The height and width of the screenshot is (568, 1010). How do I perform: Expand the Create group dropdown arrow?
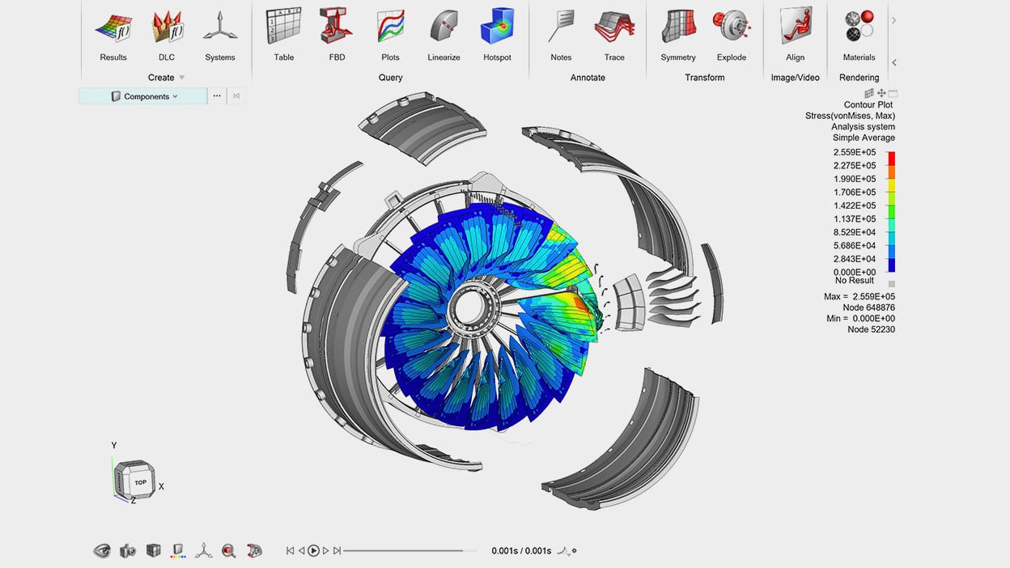click(x=182, y=78)
